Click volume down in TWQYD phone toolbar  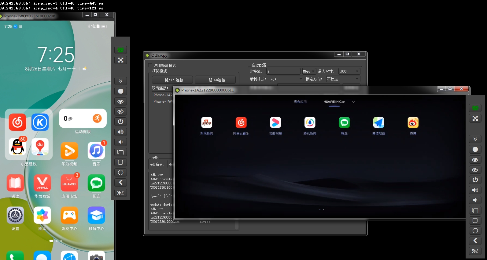coord(120,142)
